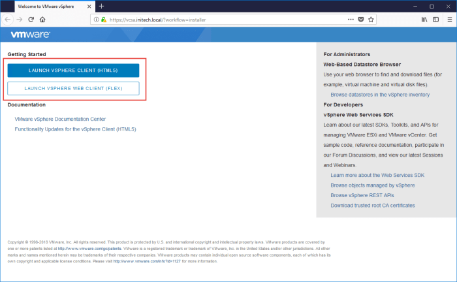Click the browser Forward arrow
Screen dimensions: 457x282
pyautogui.click(x=19, y=20)
